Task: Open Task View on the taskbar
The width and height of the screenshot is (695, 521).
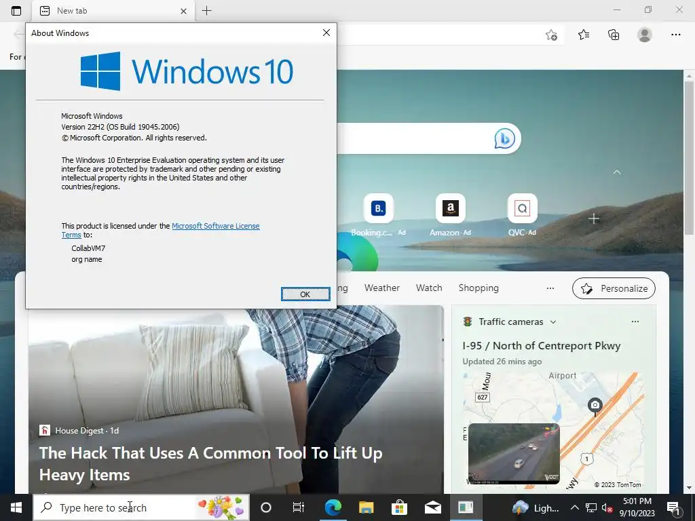Action: pyautogui.click(x=299, y=507)
